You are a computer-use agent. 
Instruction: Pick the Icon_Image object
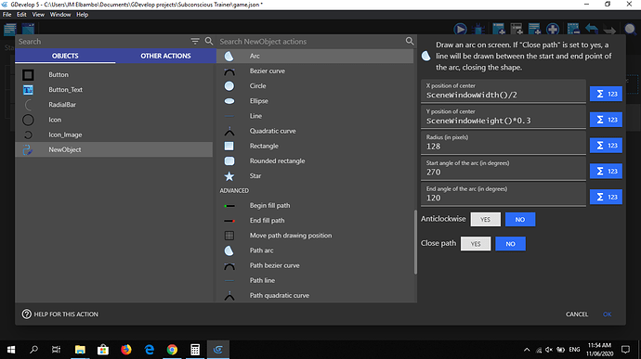pos(113,135)
